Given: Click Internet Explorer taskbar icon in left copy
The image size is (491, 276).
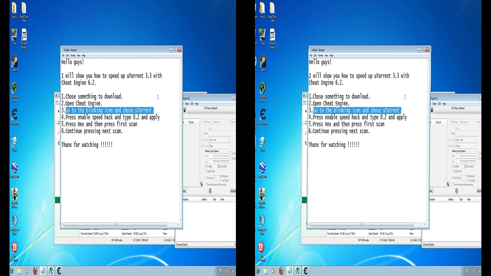Looking at the screenshot, I should coord(12,271).
